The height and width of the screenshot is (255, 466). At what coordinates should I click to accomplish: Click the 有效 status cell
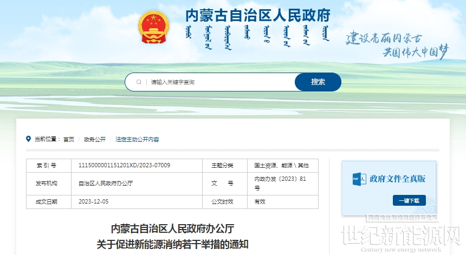(283, 202)
